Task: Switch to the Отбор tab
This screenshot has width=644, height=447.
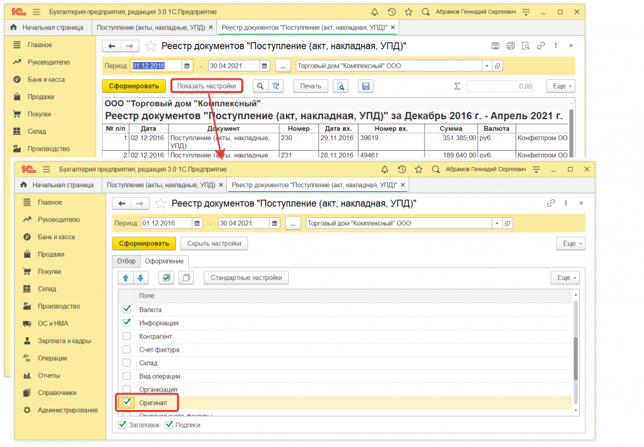Action: [x=126, y=261]
